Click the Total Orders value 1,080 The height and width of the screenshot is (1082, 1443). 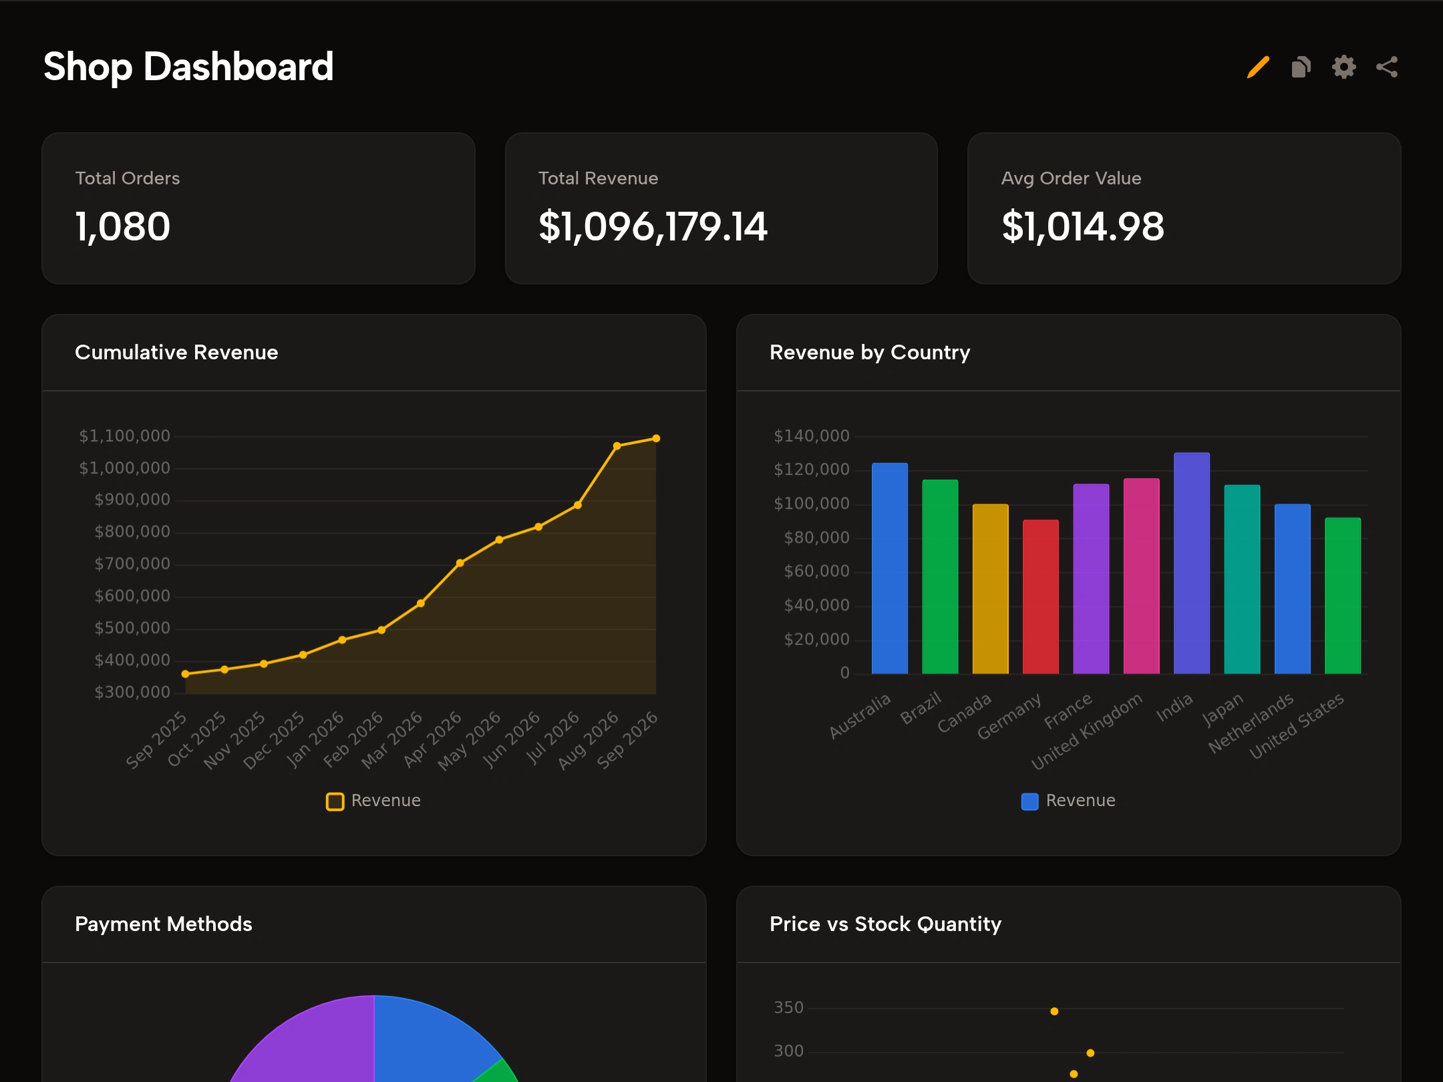(x=123, y=226)
